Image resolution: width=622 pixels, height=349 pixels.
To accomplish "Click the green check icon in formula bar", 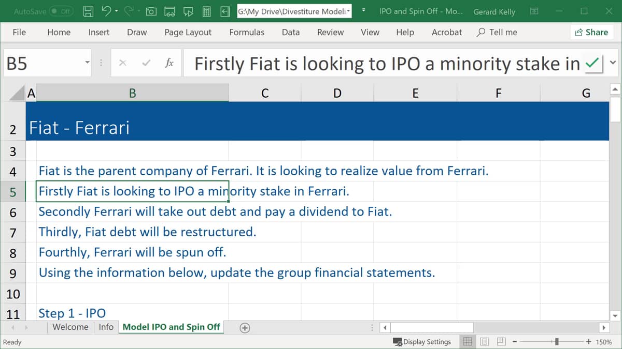I will click(x=593, y=63).
